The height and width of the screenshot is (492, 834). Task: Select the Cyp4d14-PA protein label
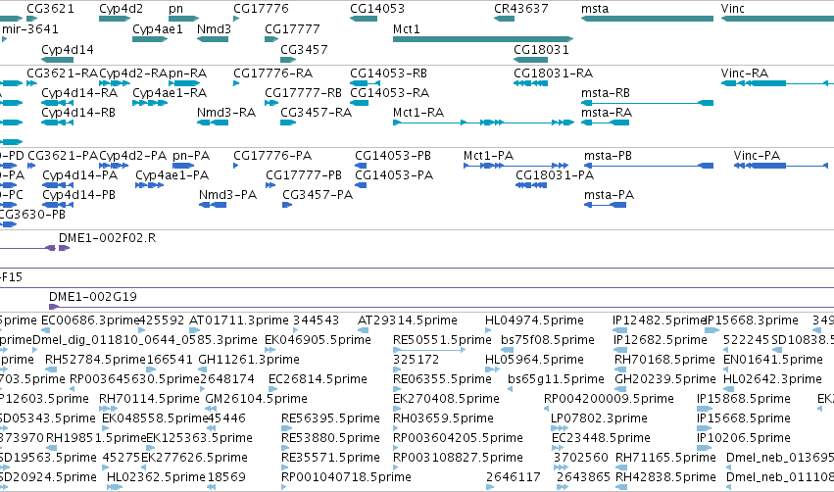point(79,175)
